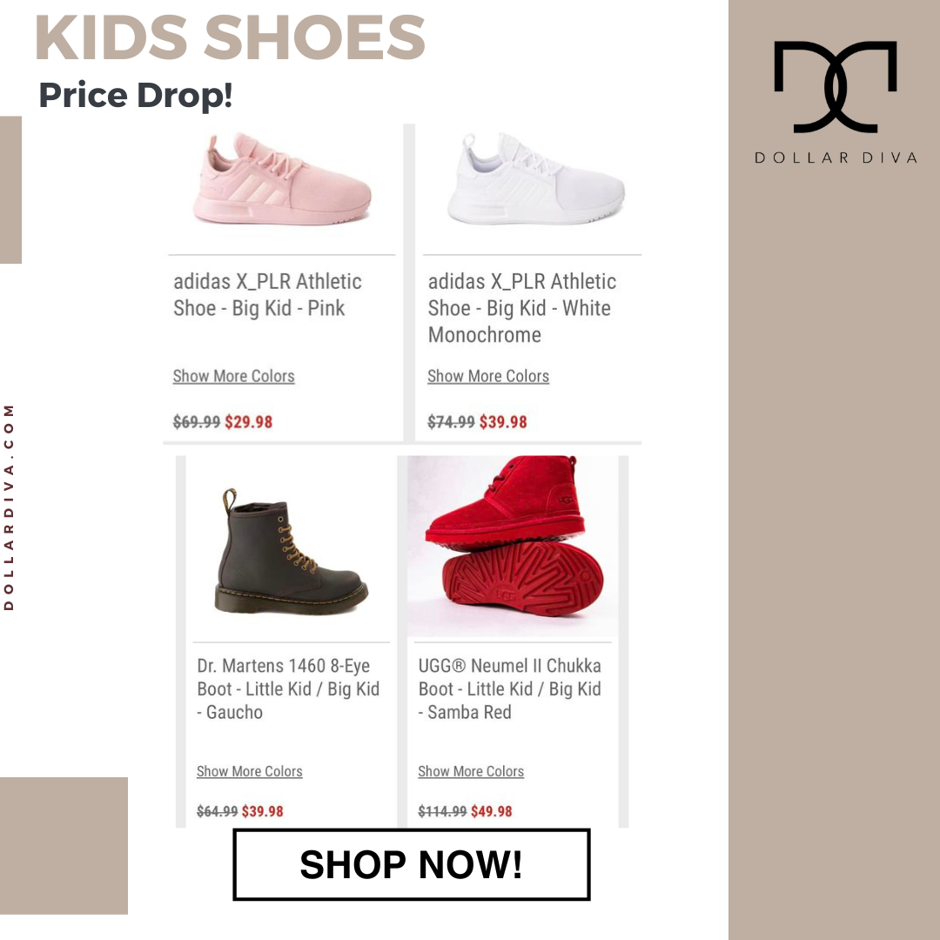The width and height of the screenshot is (940, 940).
Task: Click the Dollar Diva logo icon
Action: pyautogui.click(x=835, y=87)
